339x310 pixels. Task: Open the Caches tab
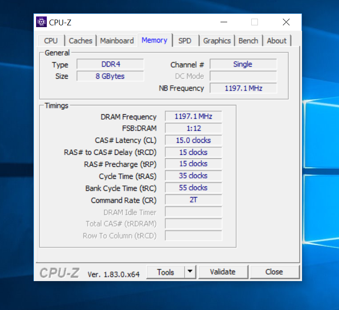81,41
